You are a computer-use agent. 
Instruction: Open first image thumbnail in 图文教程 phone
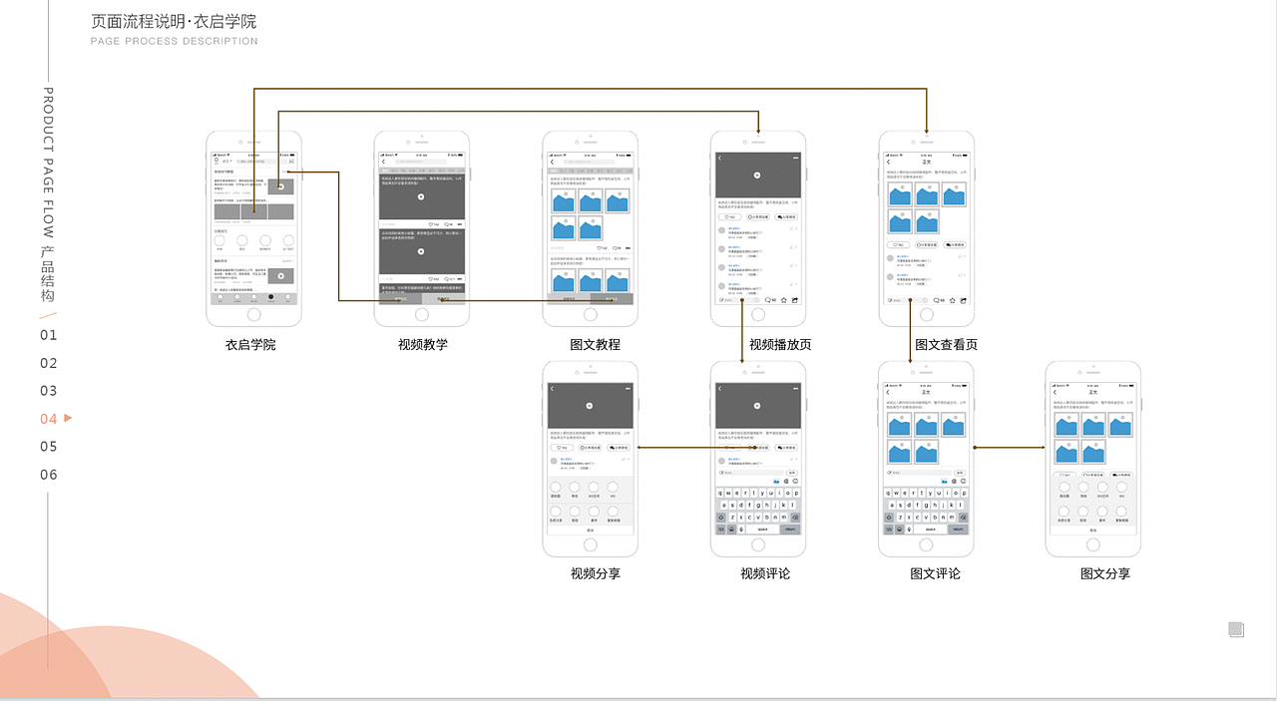tap(564, 201)
